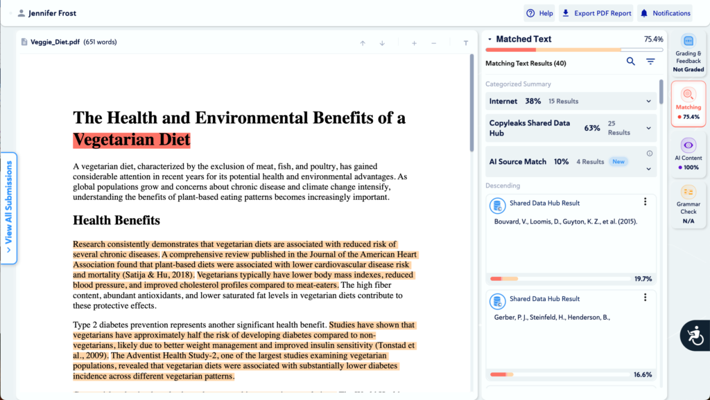Screen dimensions: 710x400
Task: Collapse the Matched Text panel header
Action: pyautogui.click(x=490, y=39)
